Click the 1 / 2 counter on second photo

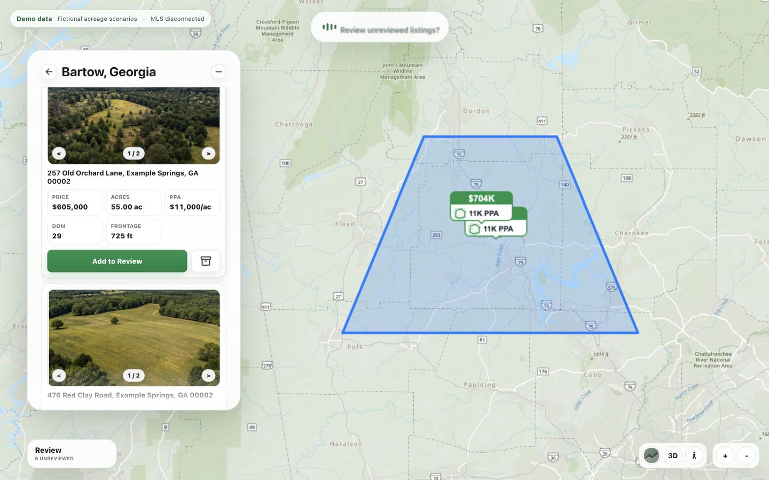tap(134, 375)
